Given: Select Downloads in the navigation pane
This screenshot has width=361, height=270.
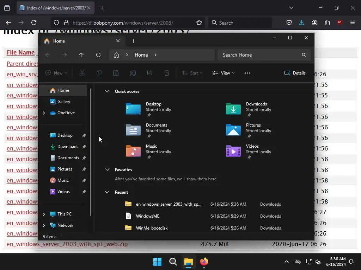Looking at the screenshot, I should tap(63, 147).
